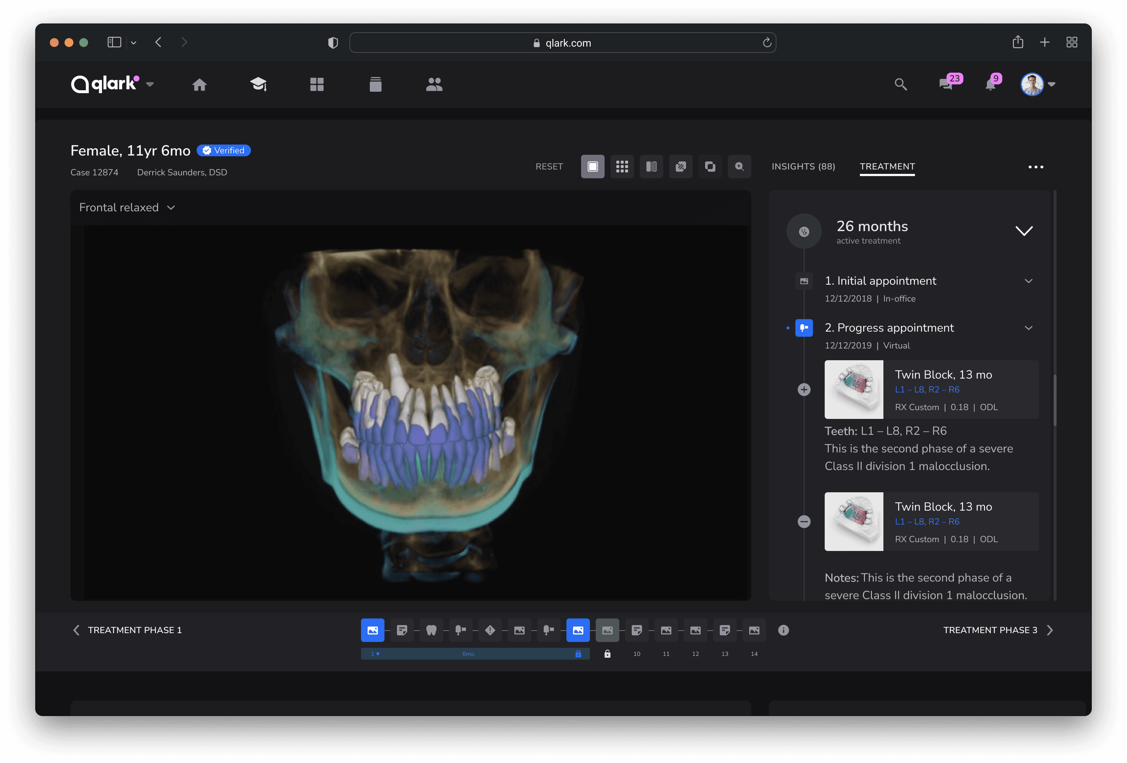
Task: Open the graduation cap learning section
Action: tap(259, 84)
